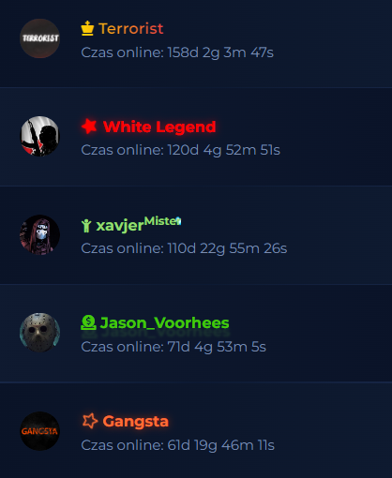Image resolution: width=392 pixels, height=478 pixels.
Task: Click the red star icon beside White Legend
Action: pos(89,127)
